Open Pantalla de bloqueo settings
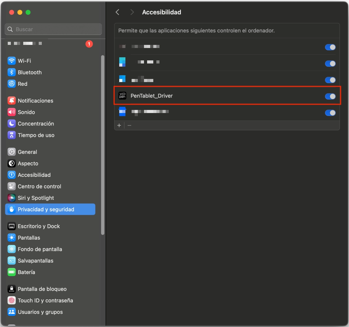Screen dimensions: 349x327 (x=42, y=289)
